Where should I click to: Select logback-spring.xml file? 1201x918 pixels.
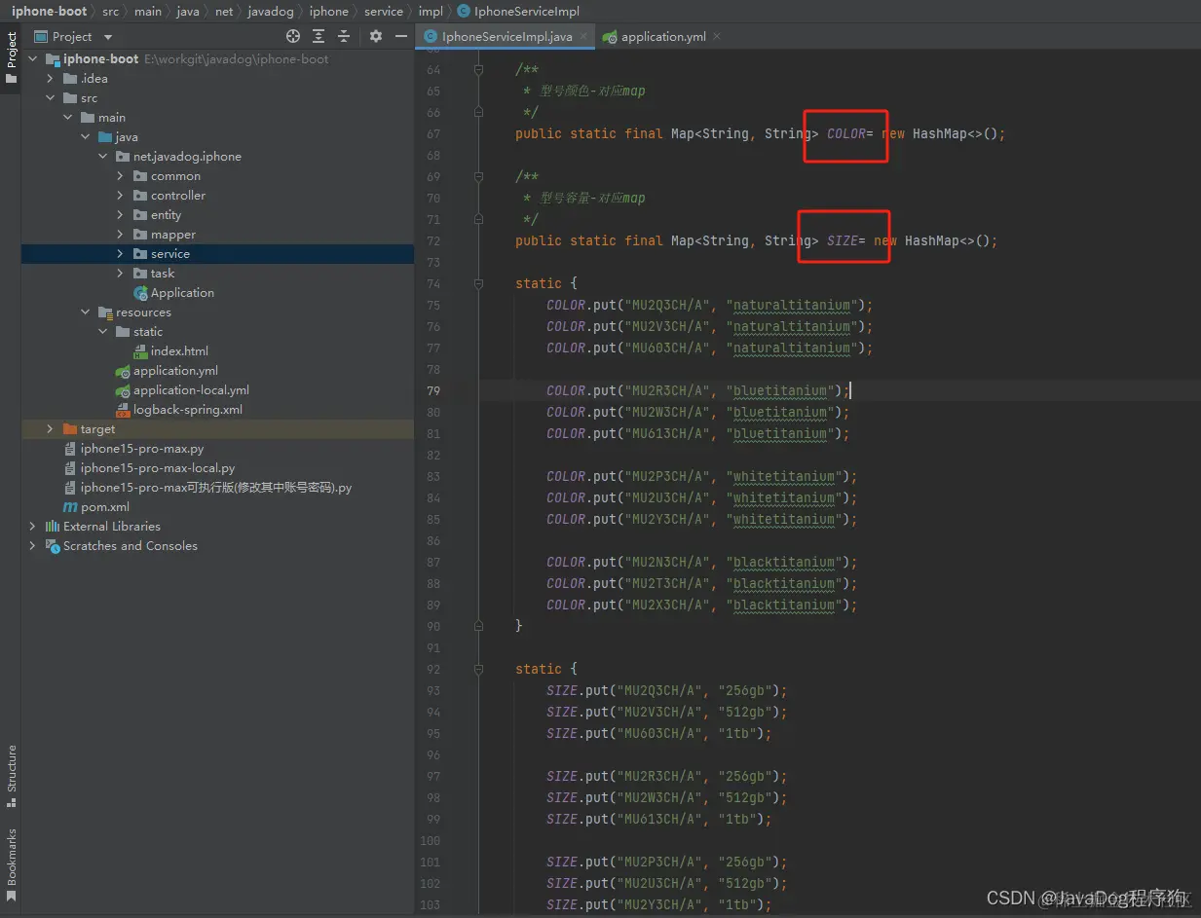188,410
